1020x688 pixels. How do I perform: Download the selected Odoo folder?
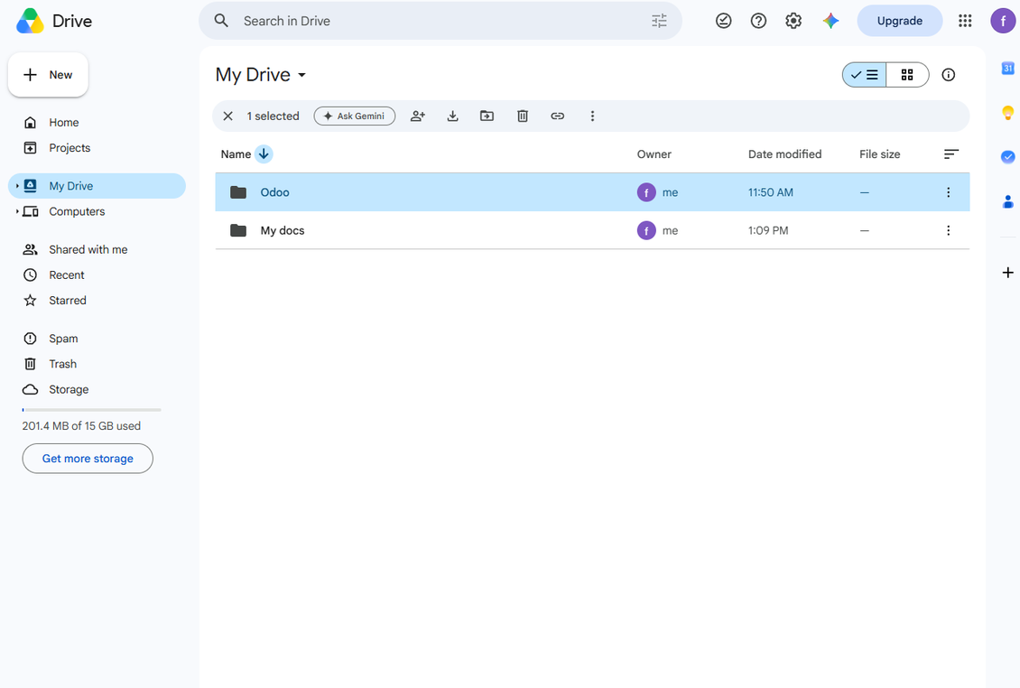pos(453,116)
